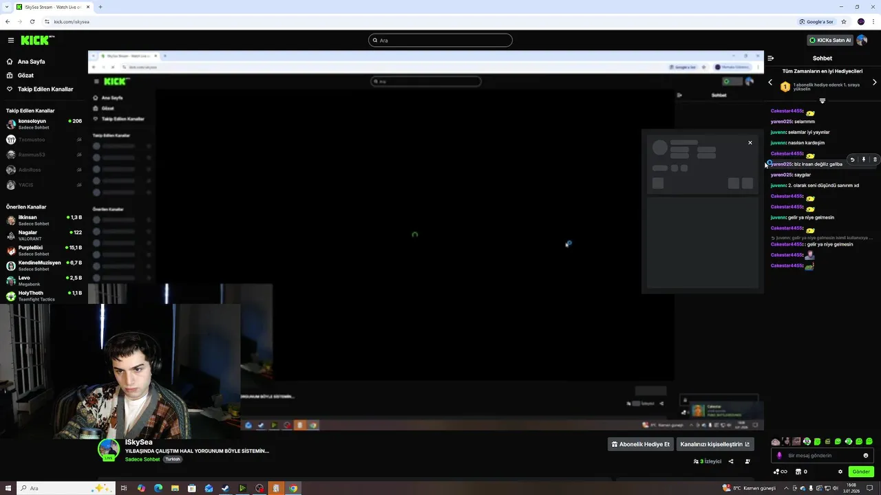The width and height of the screenshot is (881, 495).
Task: Open the Kick hamburger menu
Action: (x=10, y=41)
